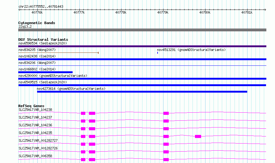Click the short blue nsv1066802 variant bar

[x=45, y=72]
